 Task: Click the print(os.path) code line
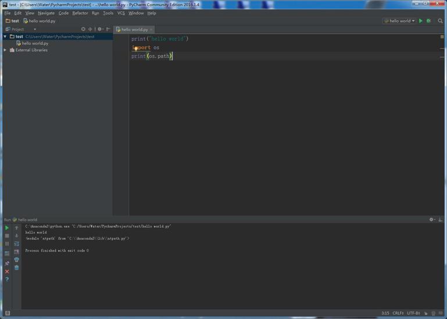pos(152,56)
